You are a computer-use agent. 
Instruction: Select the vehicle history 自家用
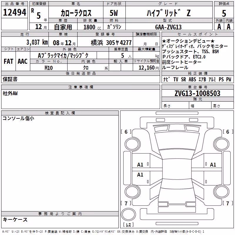pyautogui.click(x=63, y=27)
